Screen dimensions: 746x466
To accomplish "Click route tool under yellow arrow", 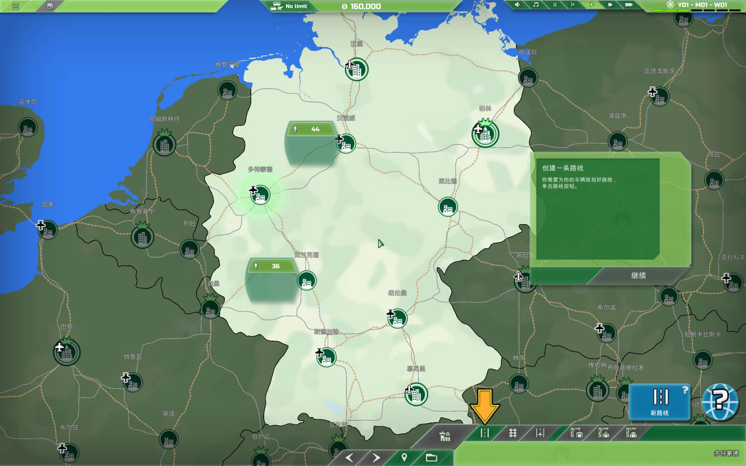I will (x=485, y=433).
